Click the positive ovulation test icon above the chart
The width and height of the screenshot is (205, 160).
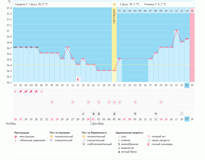point(114,4)
